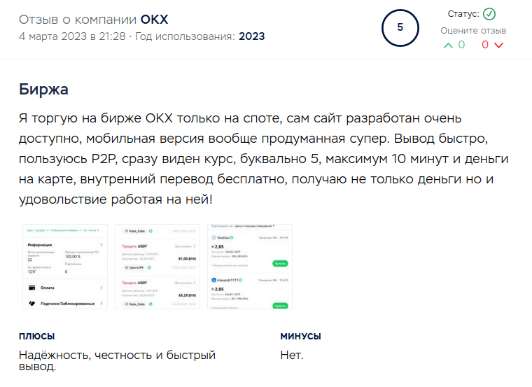Downvote the review with the red arrow
532x387 pixels.
(498, 45)
